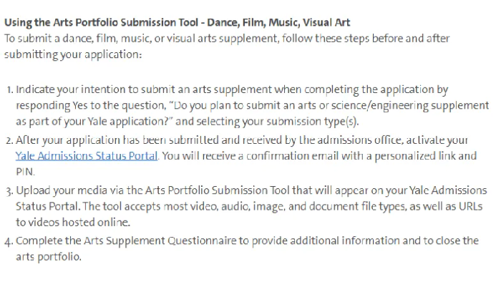The height and width of the screenshot is (282, 501).
Task: Click the phrase 'confirmation email with a personalized link'
Action: (350, 156)
